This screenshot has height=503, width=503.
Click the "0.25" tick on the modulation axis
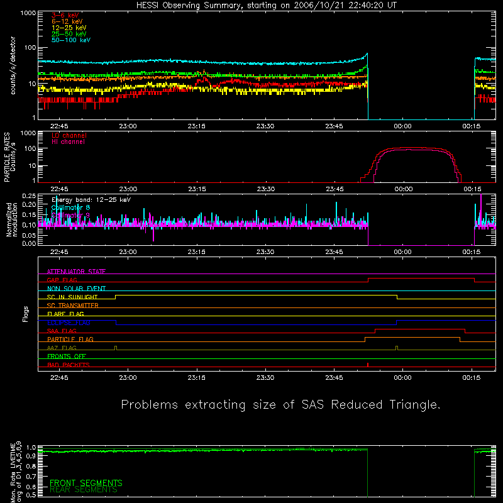coord(29,196)
